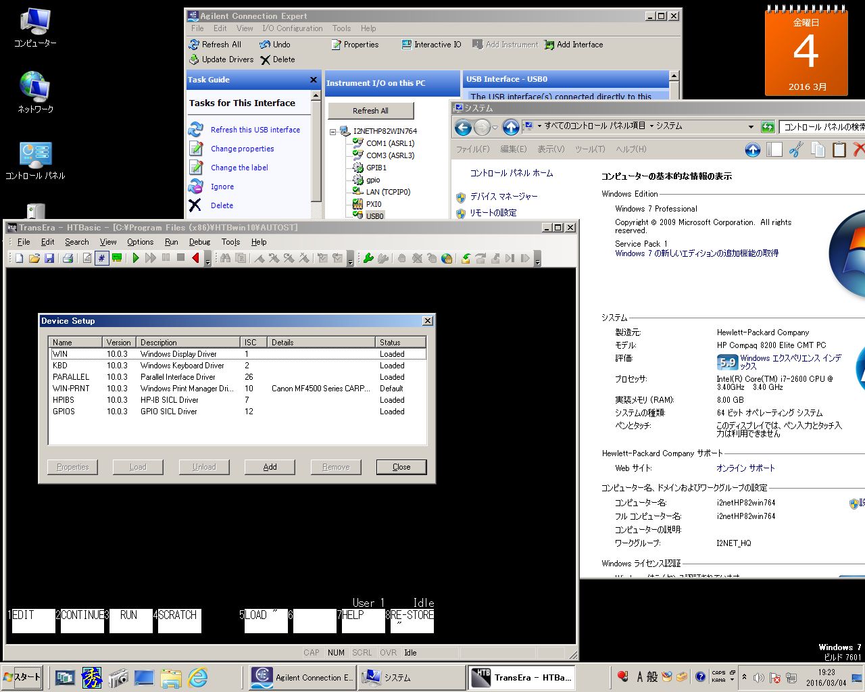Collapse the I2NETHP82WIN764 tree node

pos(332,131)
